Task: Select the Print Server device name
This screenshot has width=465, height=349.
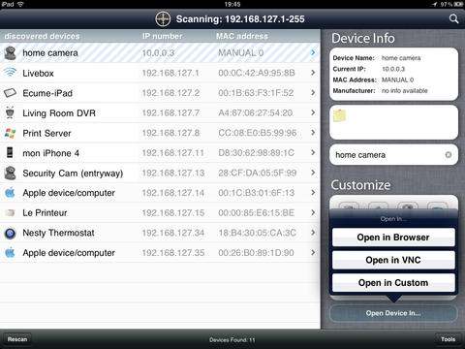Action: 46,133
